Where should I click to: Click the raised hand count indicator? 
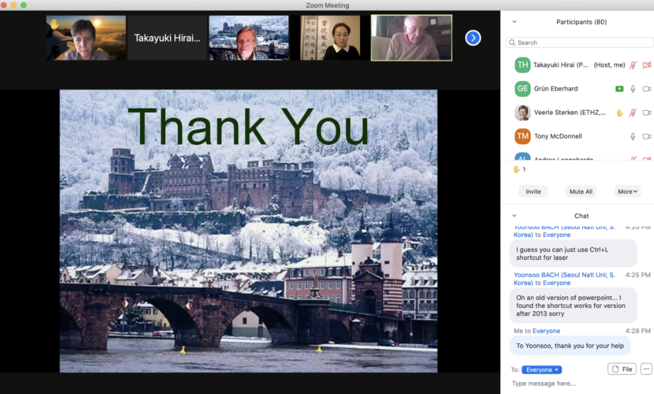point(519,170)
